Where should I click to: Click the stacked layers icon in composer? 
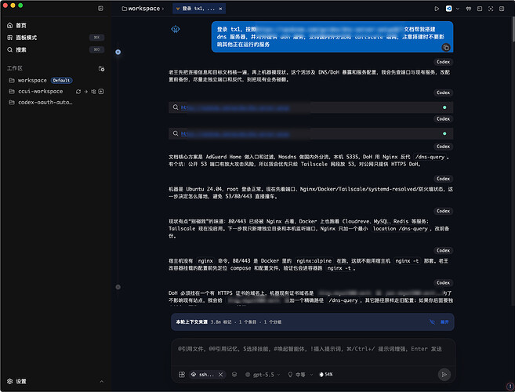tap(234, 374)
